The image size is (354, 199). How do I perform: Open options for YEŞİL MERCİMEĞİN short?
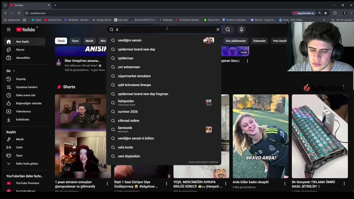(226, 184)
